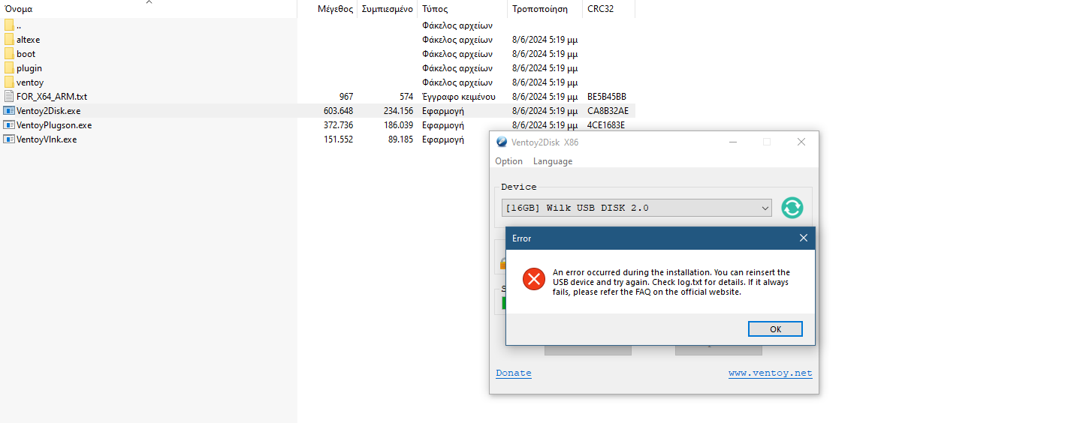The image size is (1065, 423).
Task: Click the VentoyVlnk.exe application icon
Action: (9, 139)
